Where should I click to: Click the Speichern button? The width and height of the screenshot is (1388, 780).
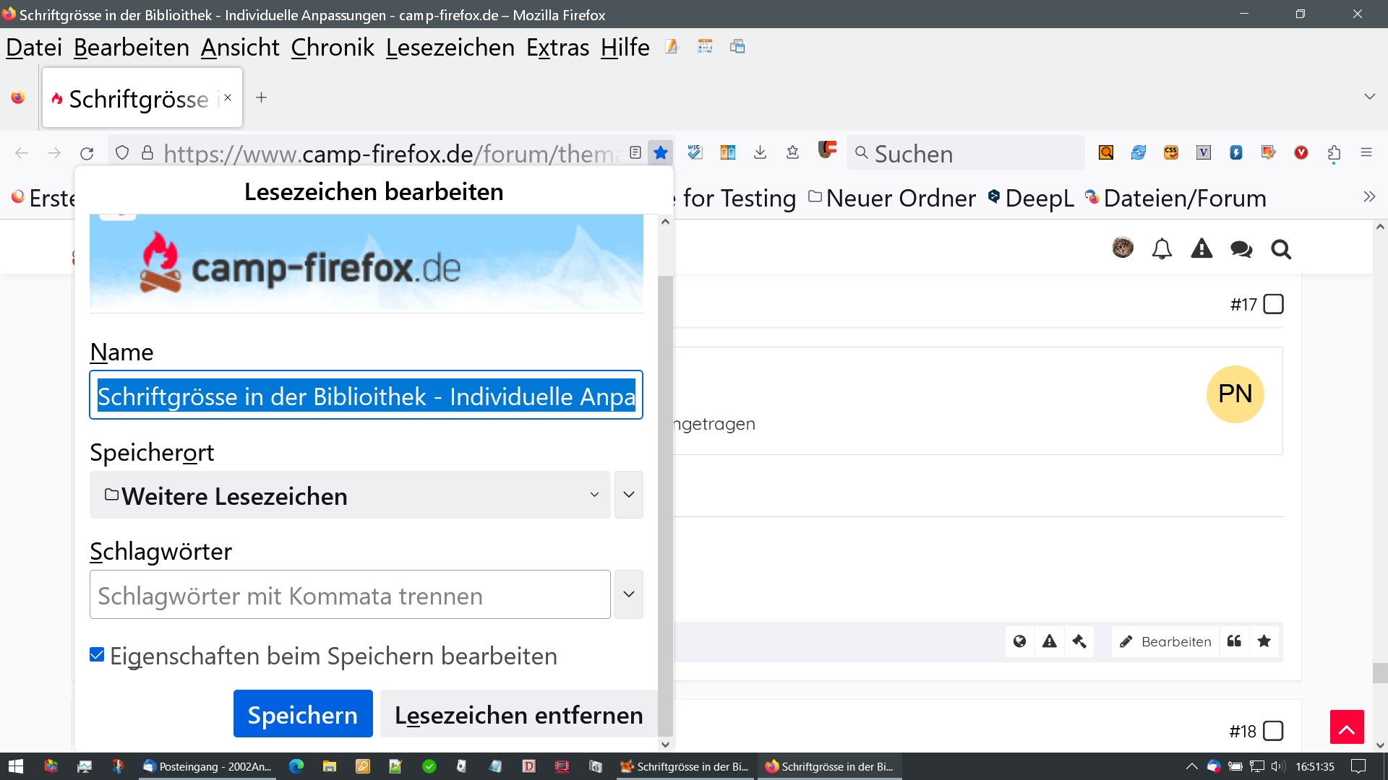coord(303,714)
